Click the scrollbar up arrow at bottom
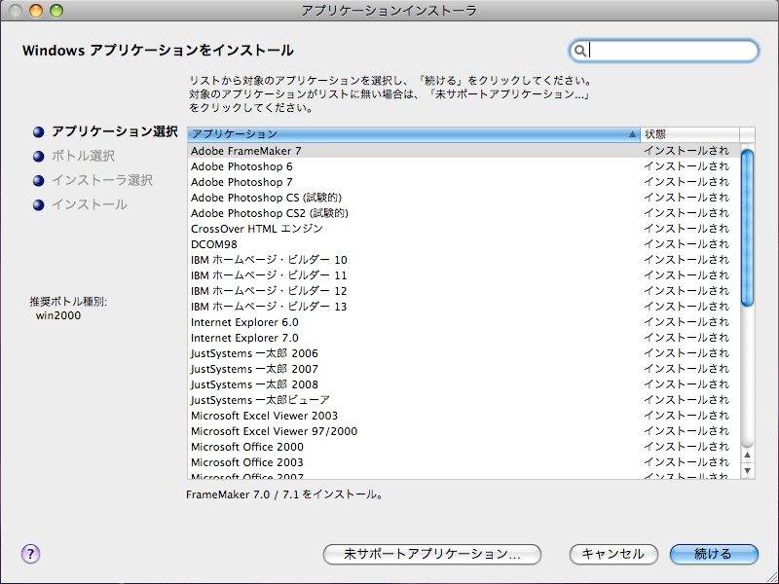The image size is (779, 584). pos(748,455)
